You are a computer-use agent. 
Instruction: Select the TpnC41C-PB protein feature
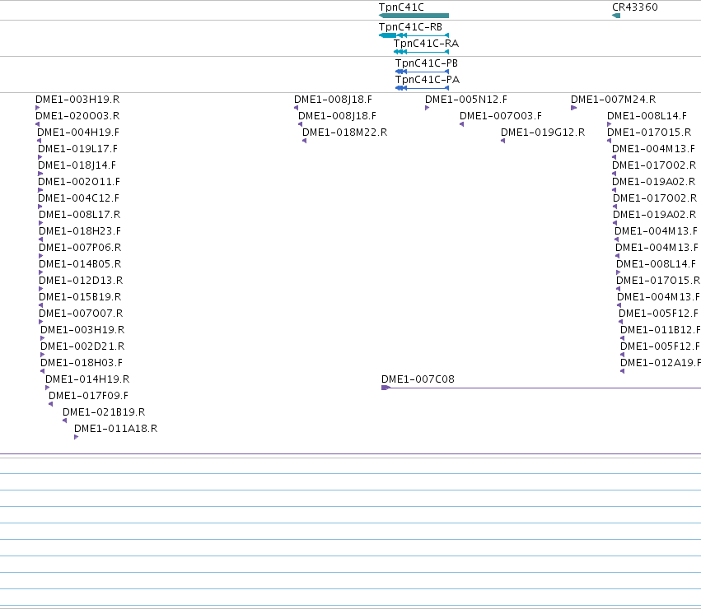click(x=427, y=63)
